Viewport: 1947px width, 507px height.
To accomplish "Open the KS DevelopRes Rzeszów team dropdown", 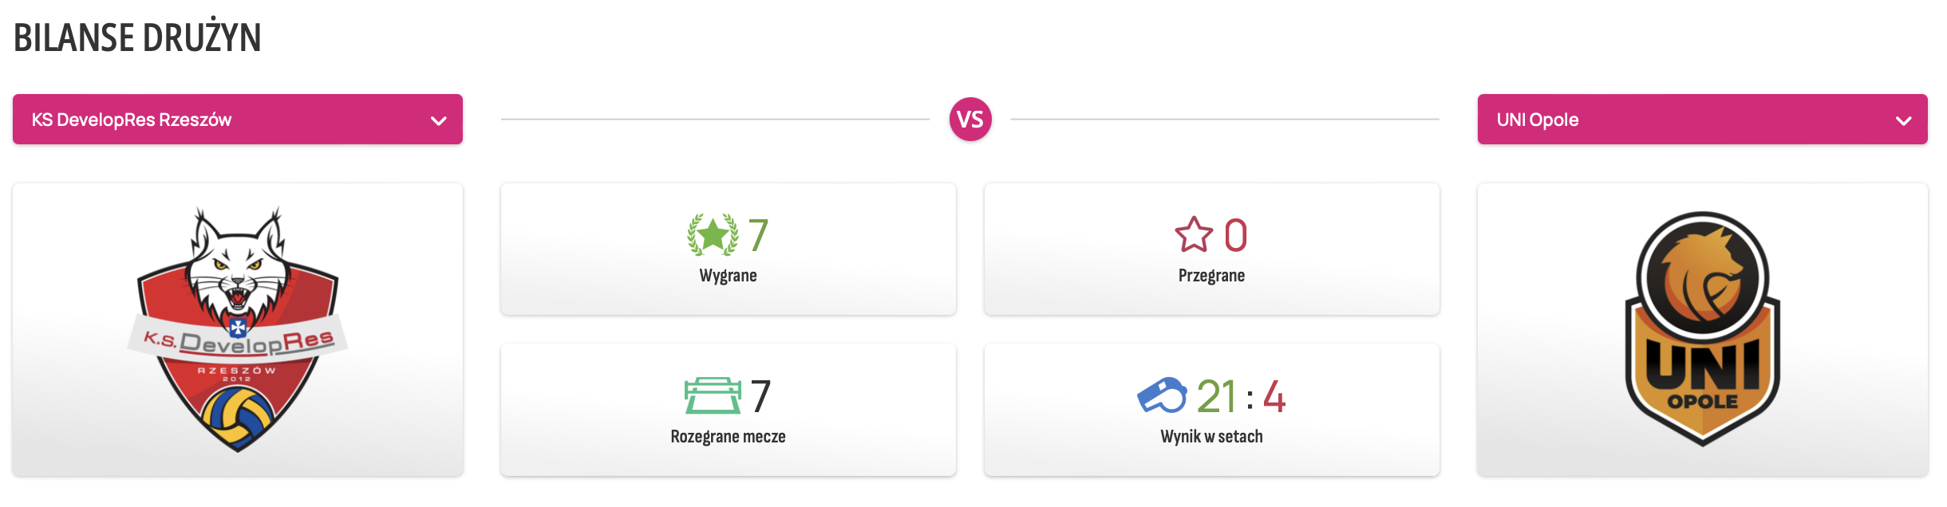I will click(237, 120).
